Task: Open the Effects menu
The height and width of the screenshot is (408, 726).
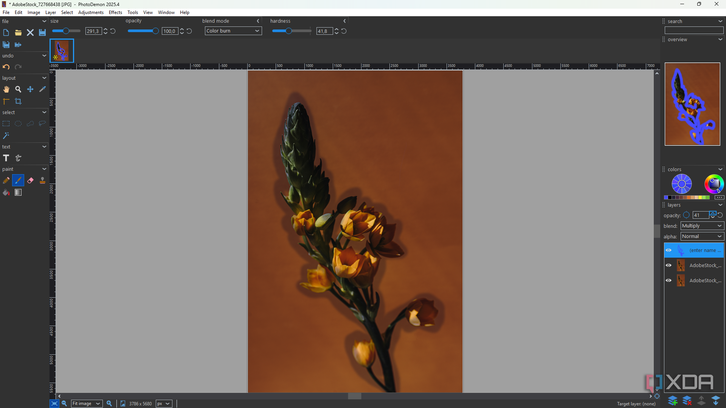Action: pos(115,12)
